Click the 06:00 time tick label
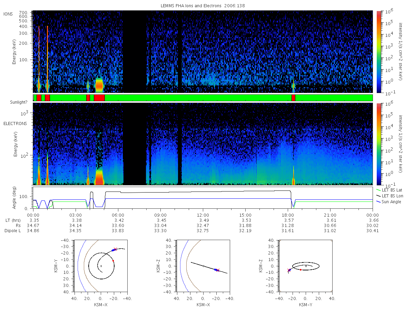The image size is (414, 310). click(118, 215)
